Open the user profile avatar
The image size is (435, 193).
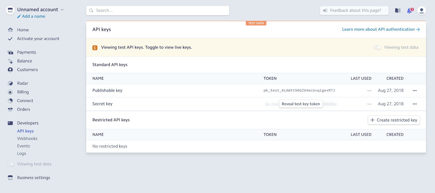coord(421,11)
